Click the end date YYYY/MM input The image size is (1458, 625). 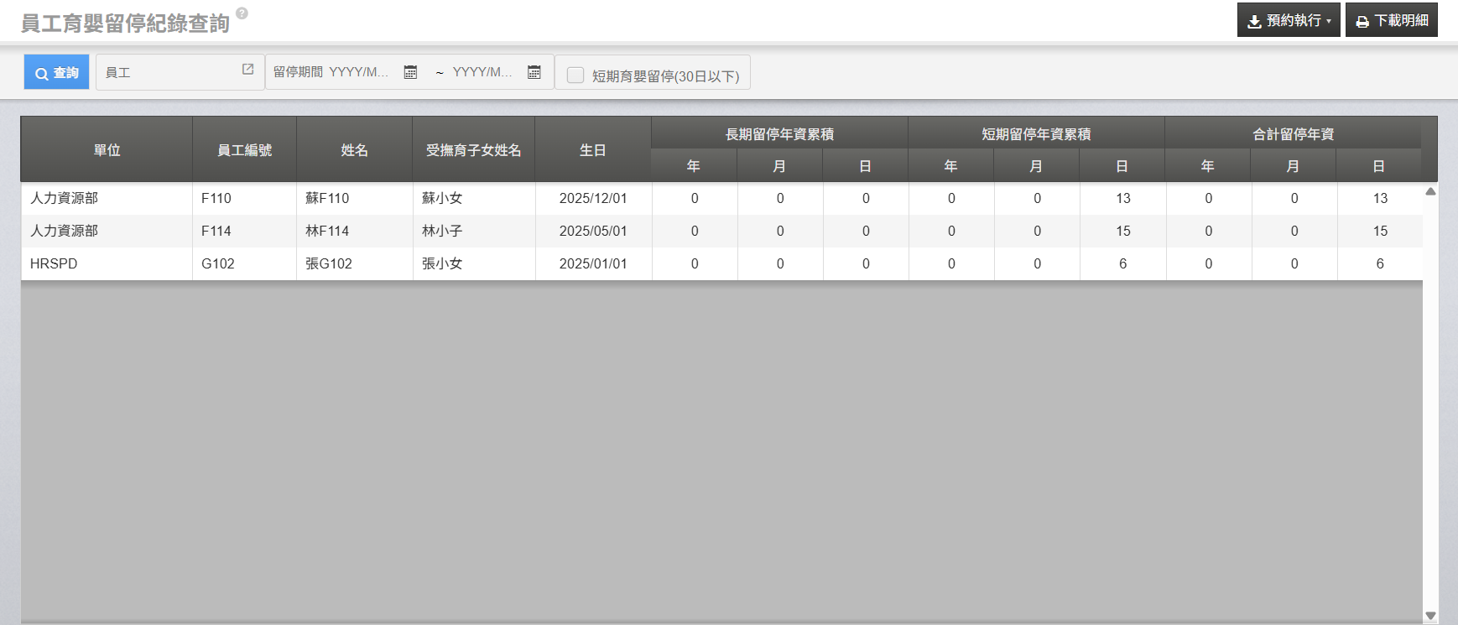(x=482, y=72)
